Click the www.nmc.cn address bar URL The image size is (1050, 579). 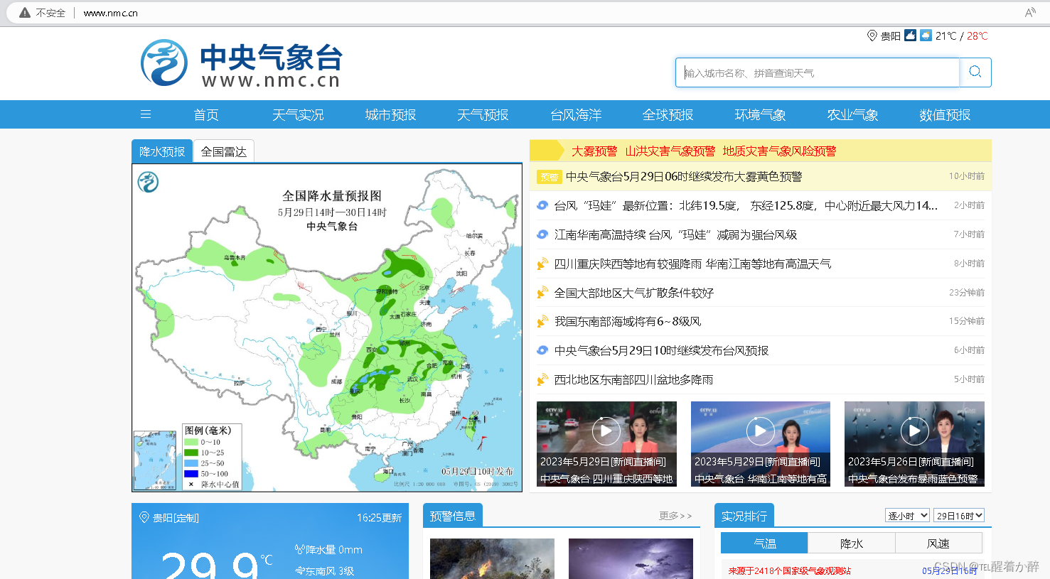[x=110, y=13]
